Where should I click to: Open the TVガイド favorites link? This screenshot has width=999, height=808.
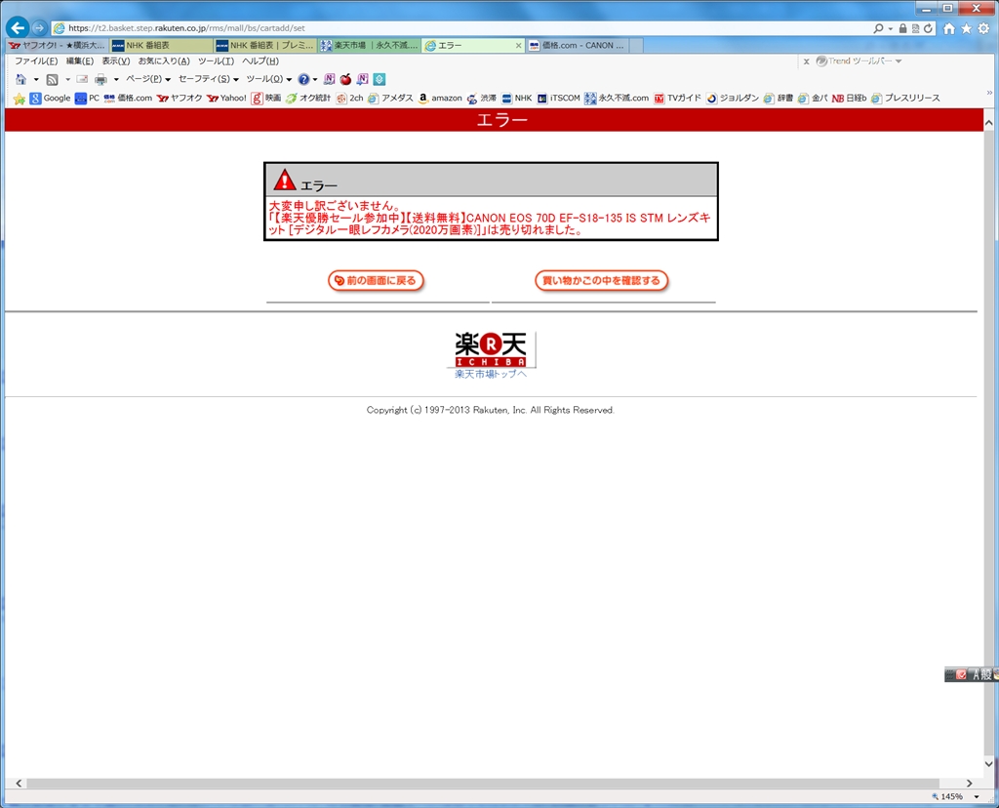677,99
